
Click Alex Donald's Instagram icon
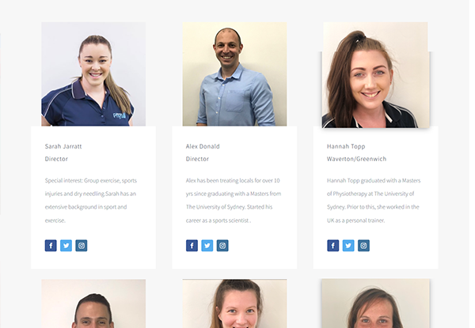(222, 246)
